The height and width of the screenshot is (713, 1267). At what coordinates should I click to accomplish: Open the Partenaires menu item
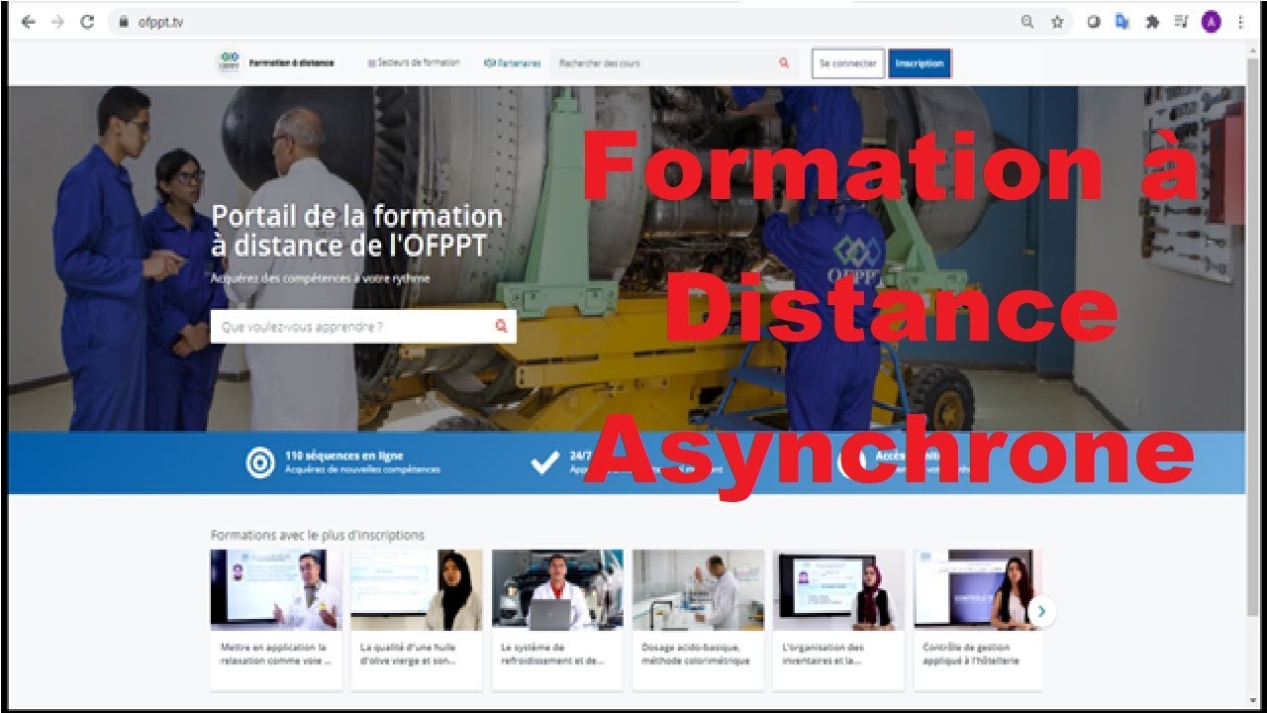click(x=513, y=62)
